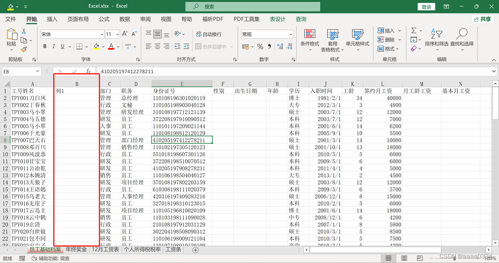Increase decimal places

click(280, 46)
